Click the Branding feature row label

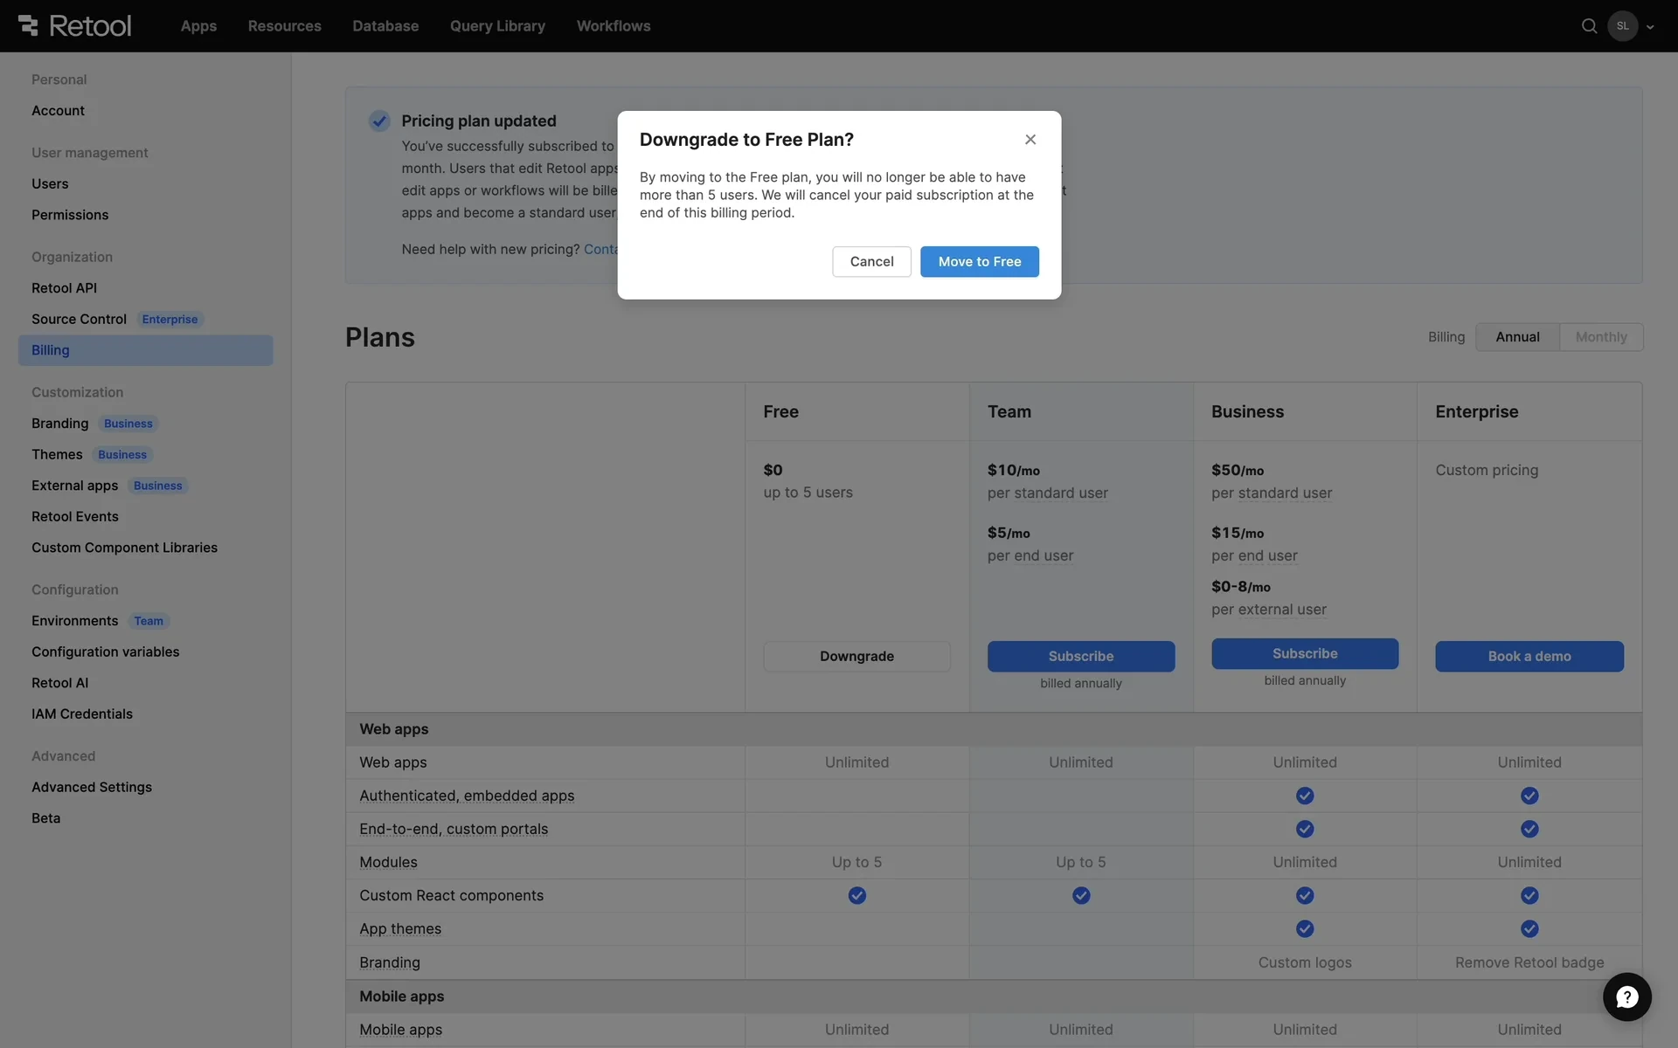click(389, 962)
